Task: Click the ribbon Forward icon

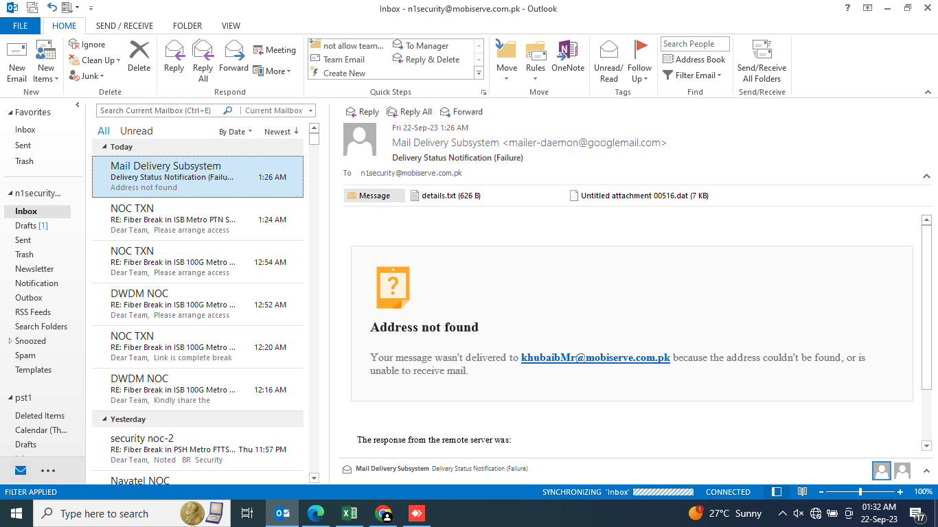Action: (x=234, y=51)
